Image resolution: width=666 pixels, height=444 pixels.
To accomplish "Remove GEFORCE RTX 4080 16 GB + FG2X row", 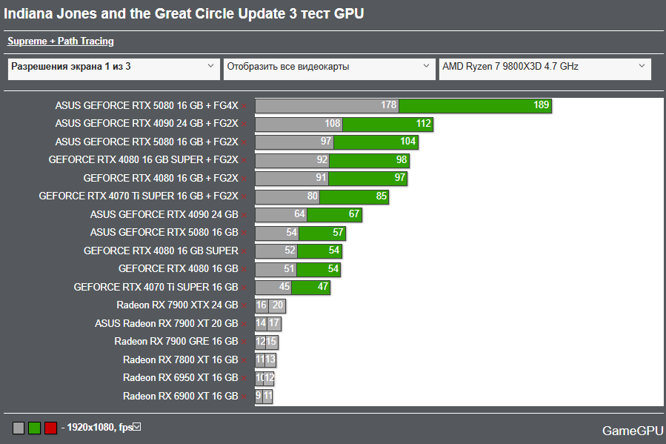I will 244,179.
